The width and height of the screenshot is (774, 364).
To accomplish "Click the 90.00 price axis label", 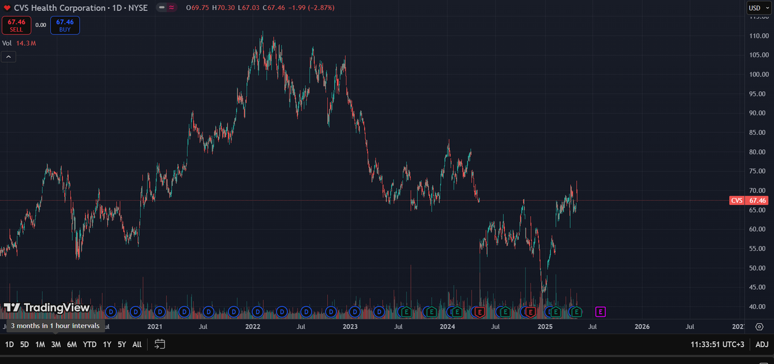I will coord(758,113).
